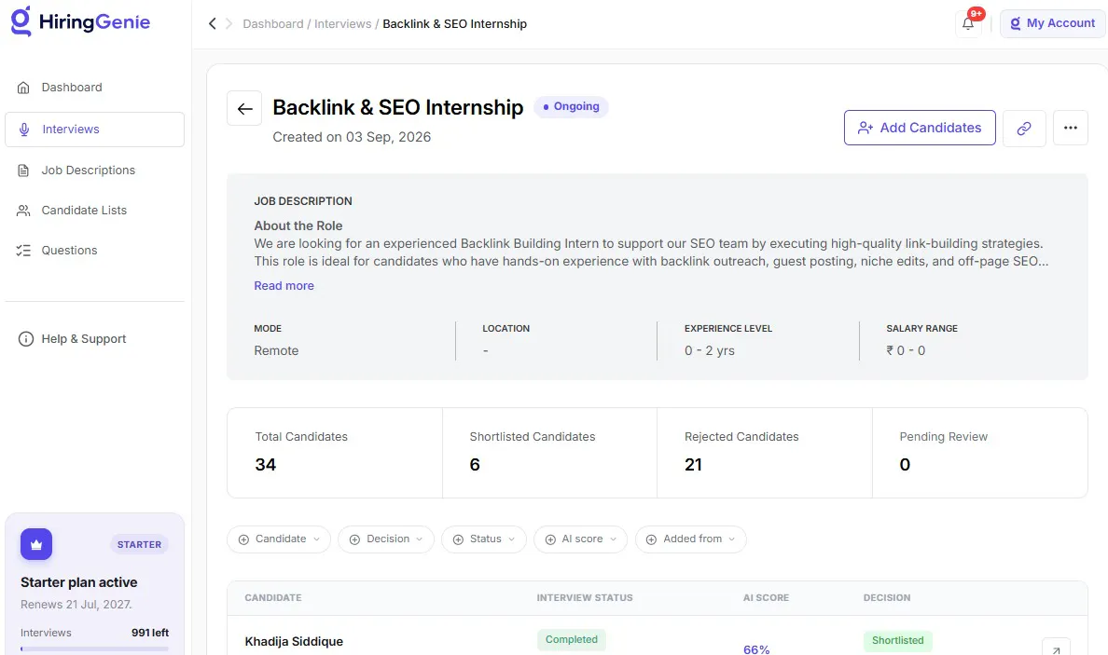Click Shortlisted decision badge
The image size is (1108, 655).
[x=897, y=640]
